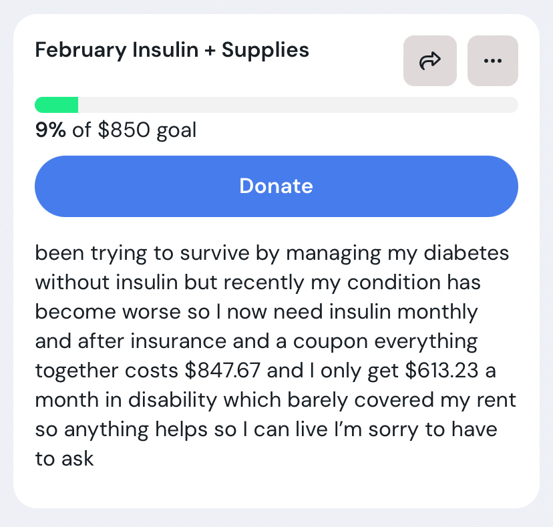Open the three-dot more options menu

coord(493,61)
